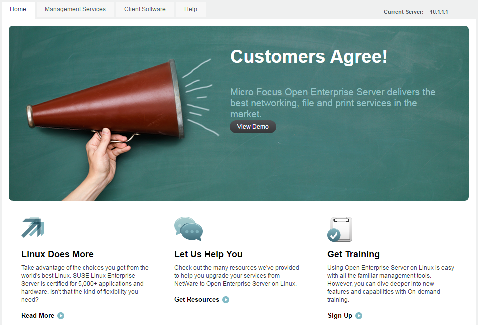Screen dimensions: 478x325
Task: Open the Home tab
Action: pos(18,10)
